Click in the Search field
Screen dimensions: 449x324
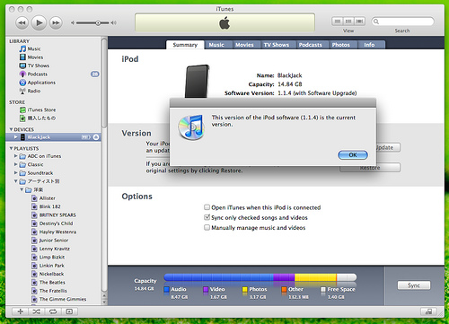[402, 22]
